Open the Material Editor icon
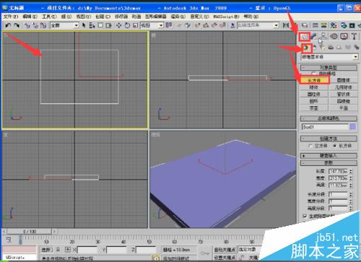The height and width of the screenshot is (262, 361). pyautogui.click(x=334, y=25)
